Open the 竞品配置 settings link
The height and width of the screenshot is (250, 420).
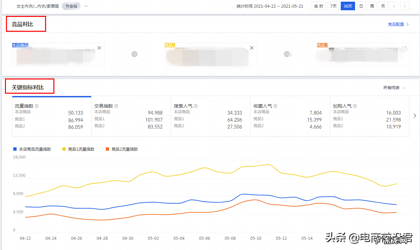396,24
